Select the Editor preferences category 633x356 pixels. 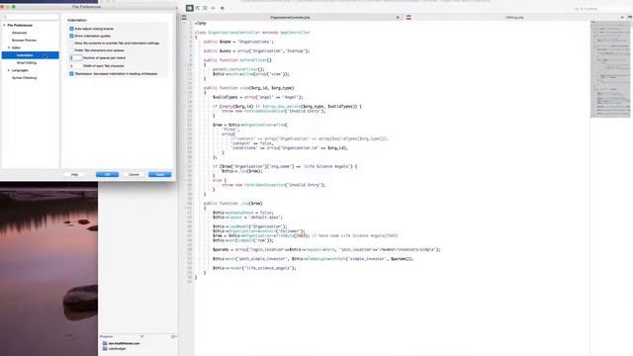(16, 47)
